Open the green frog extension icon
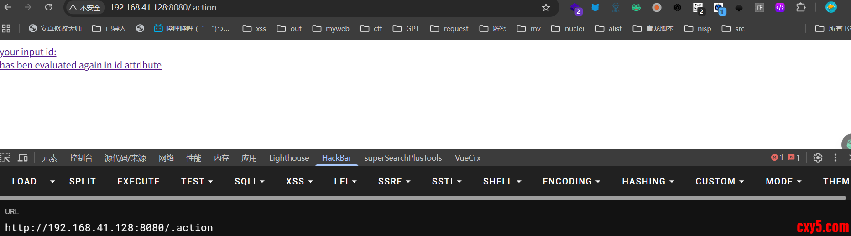Screen dimensions: 851x236 click(636, 7)
